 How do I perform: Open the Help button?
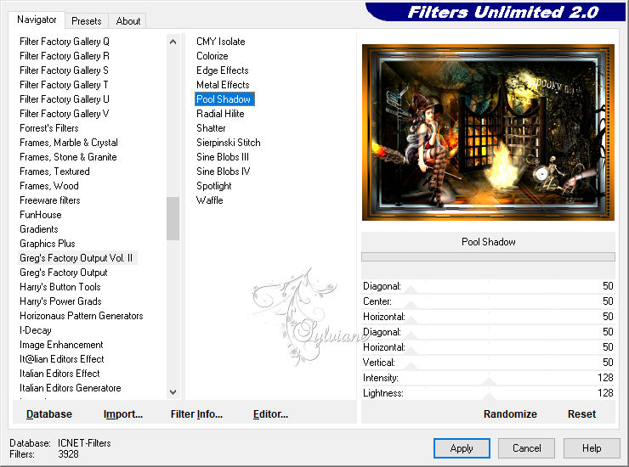pos(592,447)
